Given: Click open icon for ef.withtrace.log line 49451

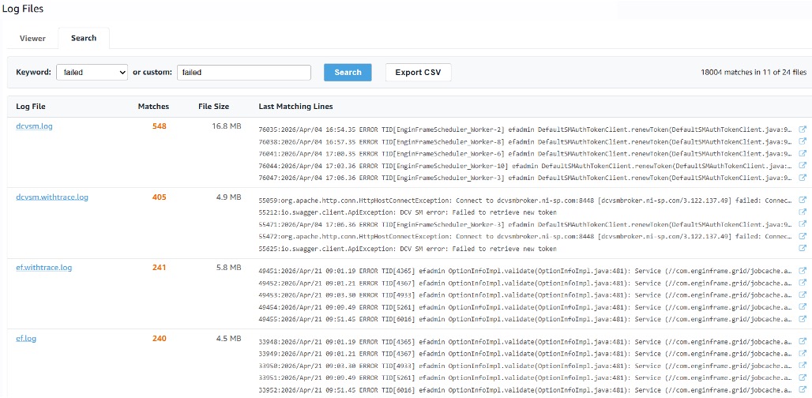Looking at the screenshot, I should (803, 271).
